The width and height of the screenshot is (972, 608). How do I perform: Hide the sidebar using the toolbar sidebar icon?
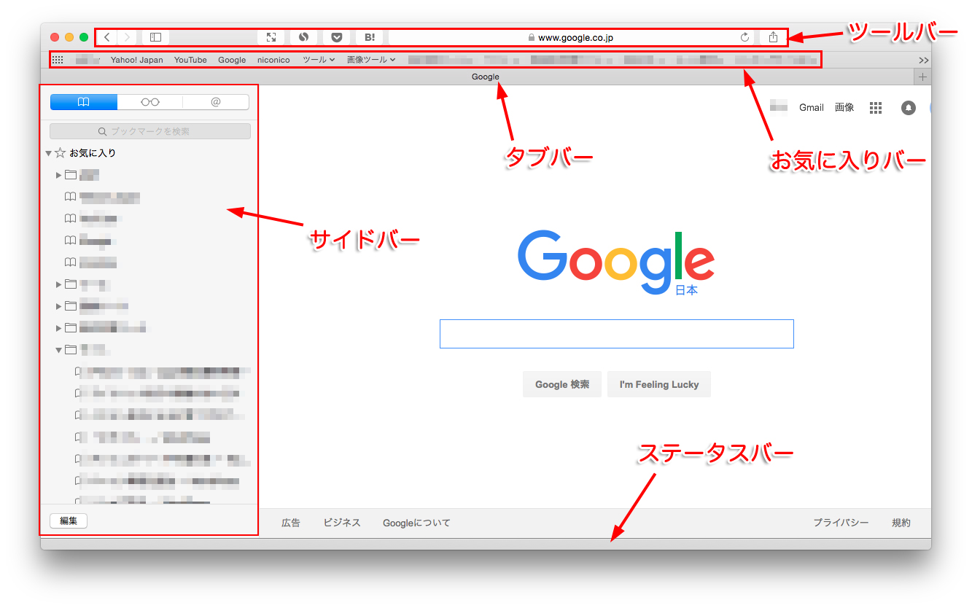pyautogui.click(x=155, y=37)
